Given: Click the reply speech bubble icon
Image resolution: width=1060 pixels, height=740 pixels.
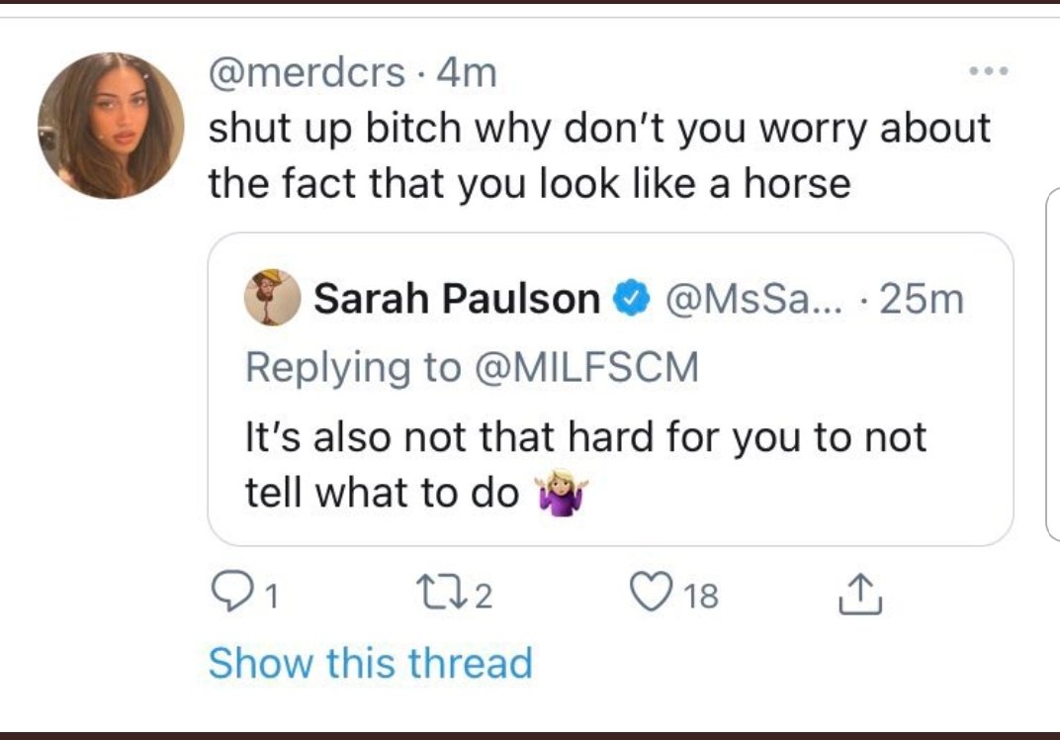Looking at the screenshot, I should [229, 592].
